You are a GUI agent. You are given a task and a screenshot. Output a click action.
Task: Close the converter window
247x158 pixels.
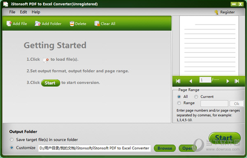tap(240, 4)
